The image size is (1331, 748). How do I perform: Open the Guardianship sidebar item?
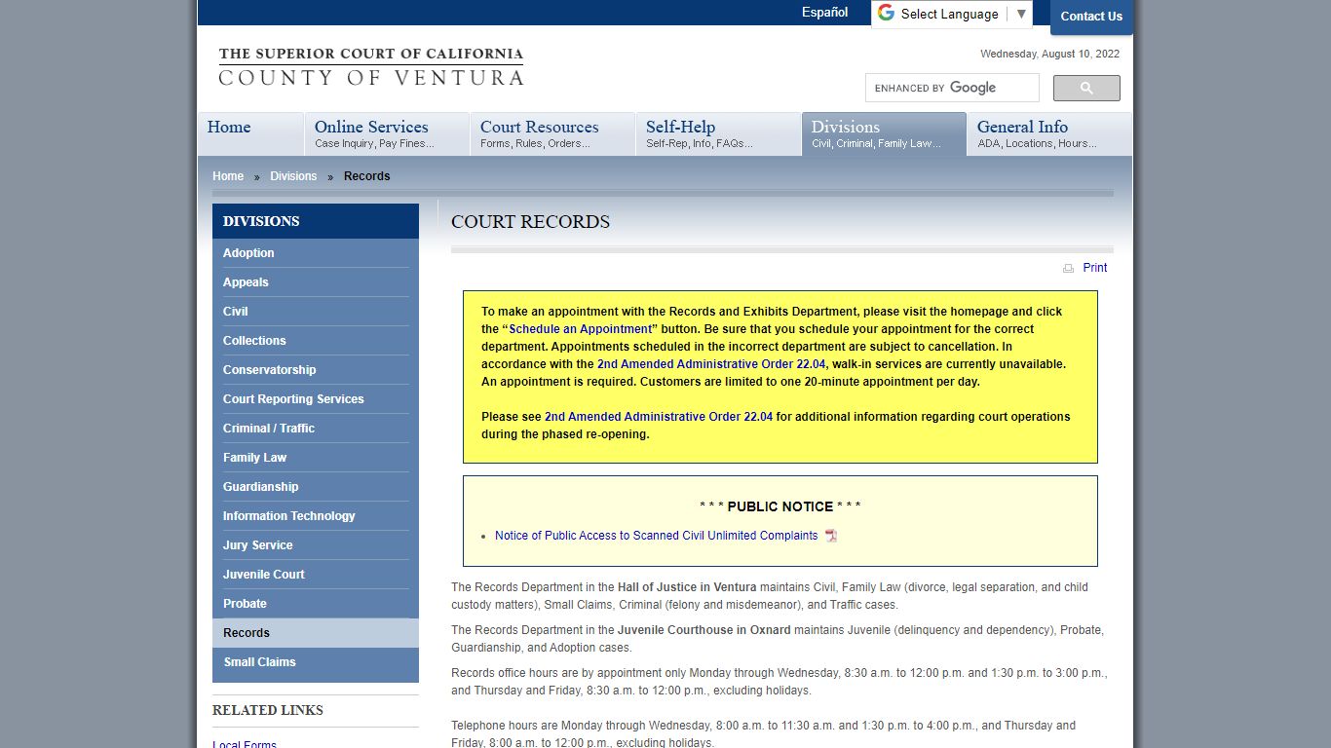pyautogui.click(x=316, y=487)
